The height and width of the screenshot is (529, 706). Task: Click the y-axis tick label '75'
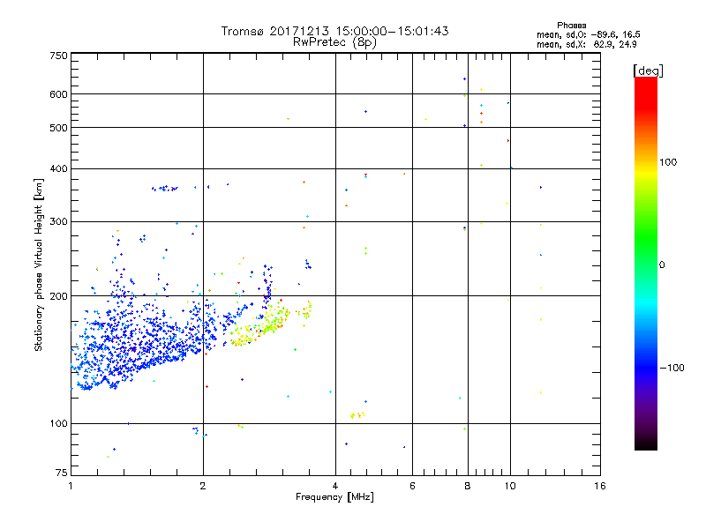point(62,473)
